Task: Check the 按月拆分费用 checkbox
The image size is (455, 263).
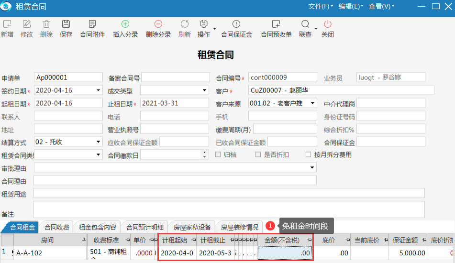Action: (x=308, y=154)
